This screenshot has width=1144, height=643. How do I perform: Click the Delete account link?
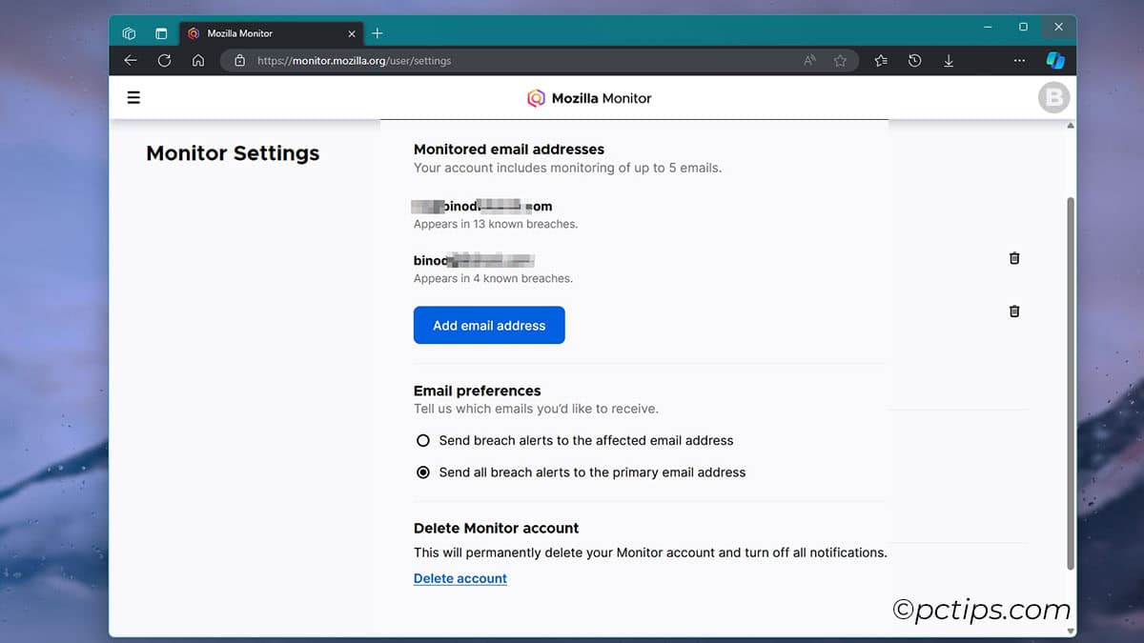coord(460,578)
